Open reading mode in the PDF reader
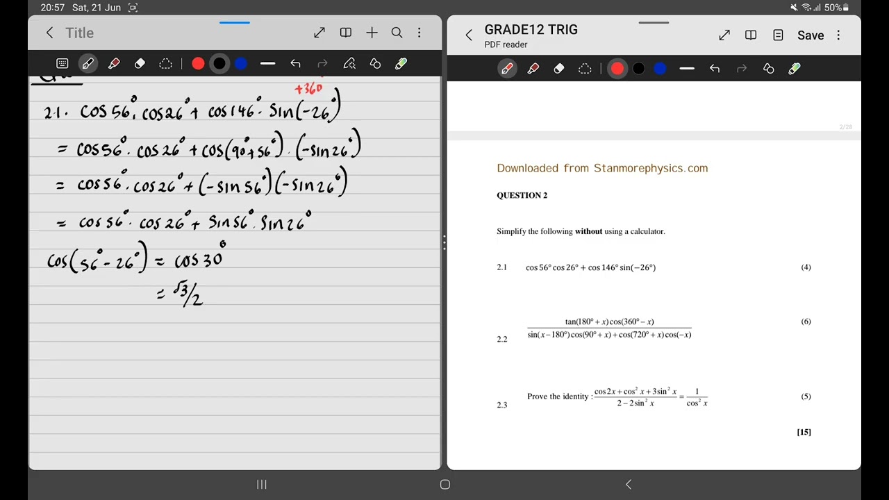This screenshot has width=889, height=500. (751, 35)
